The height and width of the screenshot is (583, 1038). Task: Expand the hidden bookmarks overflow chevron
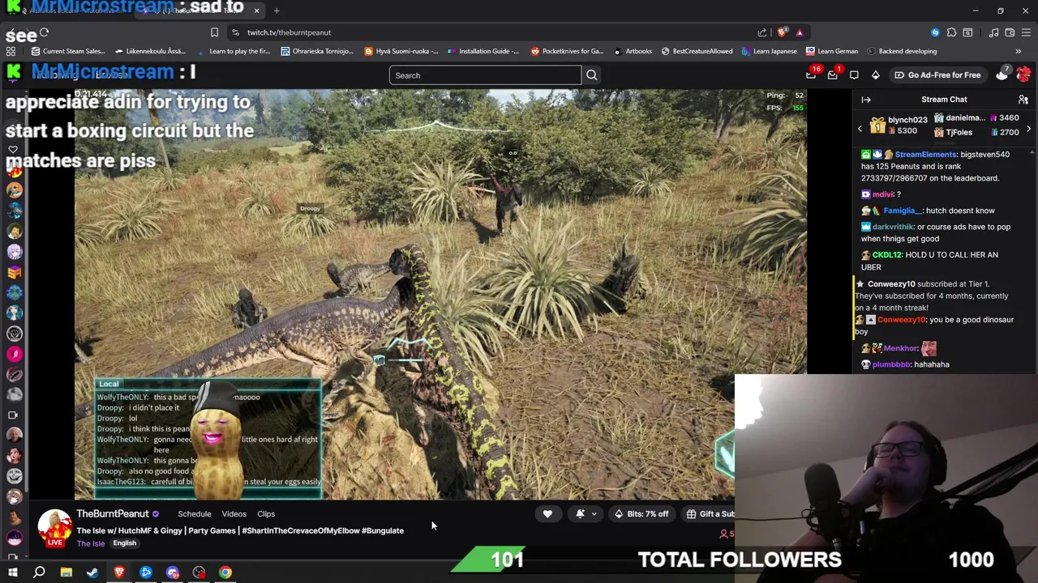(x=1019, y=51)
